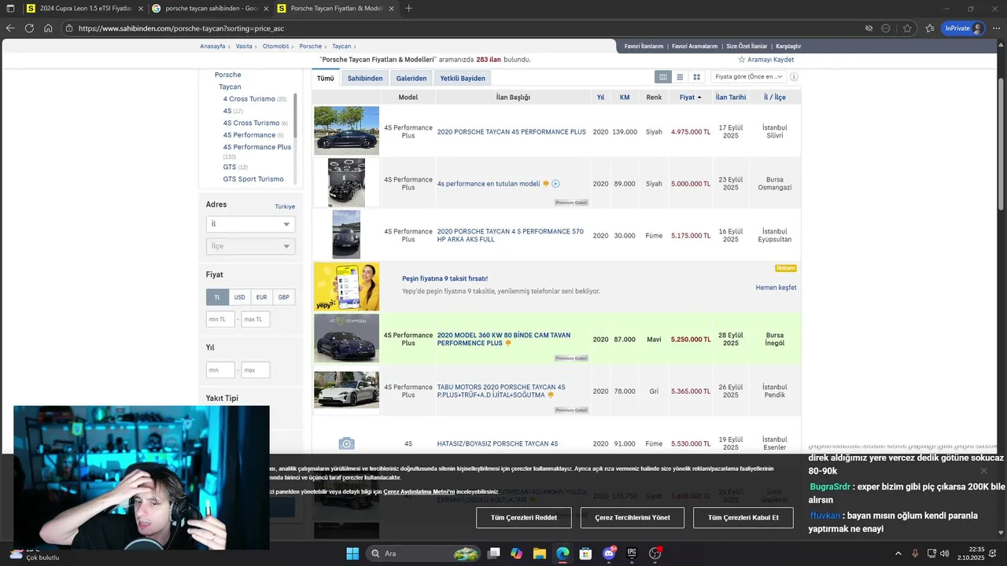Go back using the browser back arrow
This screenshot has height=566, width=1007.
(x=10, y=28)
